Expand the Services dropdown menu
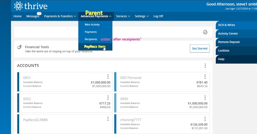Screen dimensions: 257x134 click(123, 16)
